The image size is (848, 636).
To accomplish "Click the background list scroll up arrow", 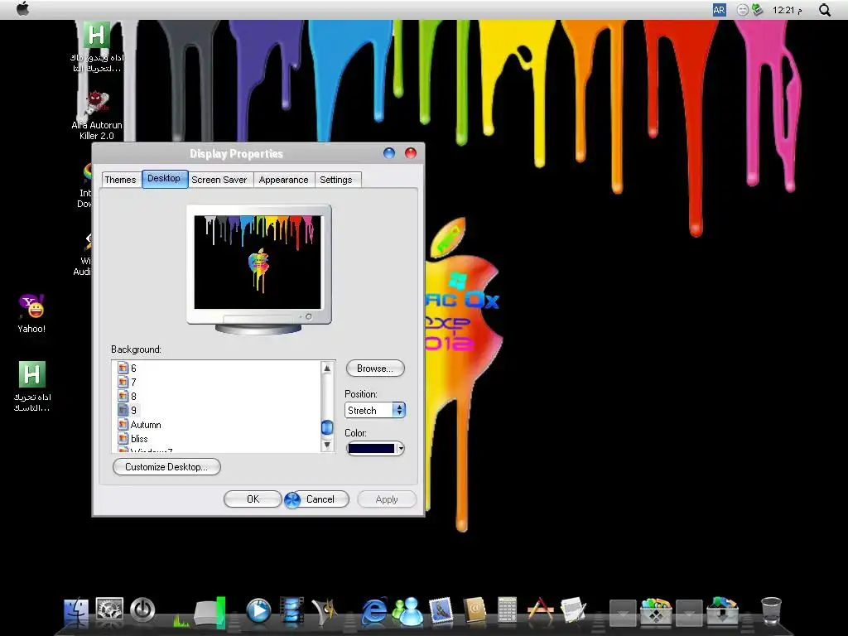I will coord(326,369).
